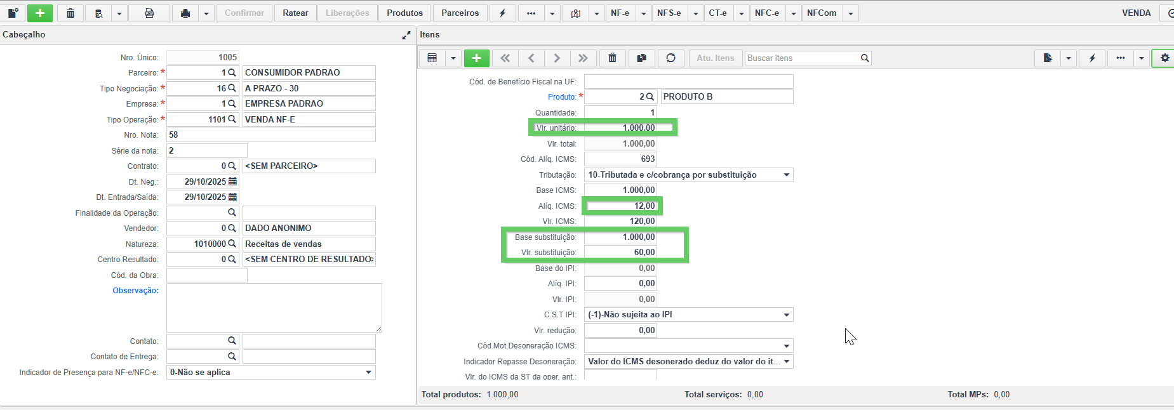
Task: Click the Observação text area
Action: [274, 308]
